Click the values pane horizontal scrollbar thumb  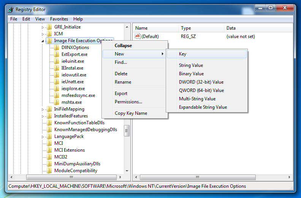click(x=198, y=177)
